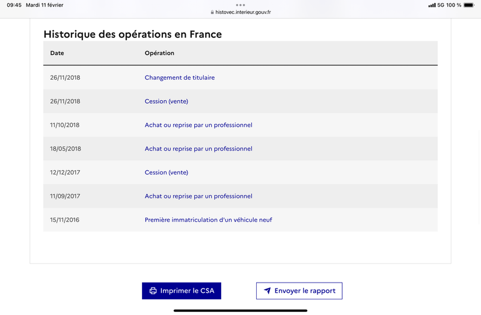
Task: Select Achat ou reprise entry of 18/05/2018
Action: (198, 149)
